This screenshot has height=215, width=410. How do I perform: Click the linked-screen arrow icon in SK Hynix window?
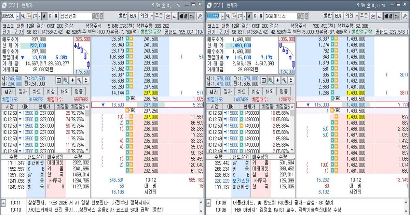(234, 16)
